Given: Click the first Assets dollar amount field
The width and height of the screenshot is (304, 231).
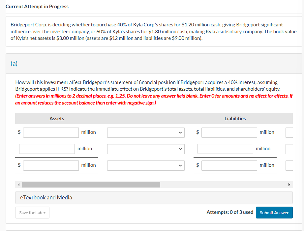Looking at the screenshot, I should click(51, 132).
